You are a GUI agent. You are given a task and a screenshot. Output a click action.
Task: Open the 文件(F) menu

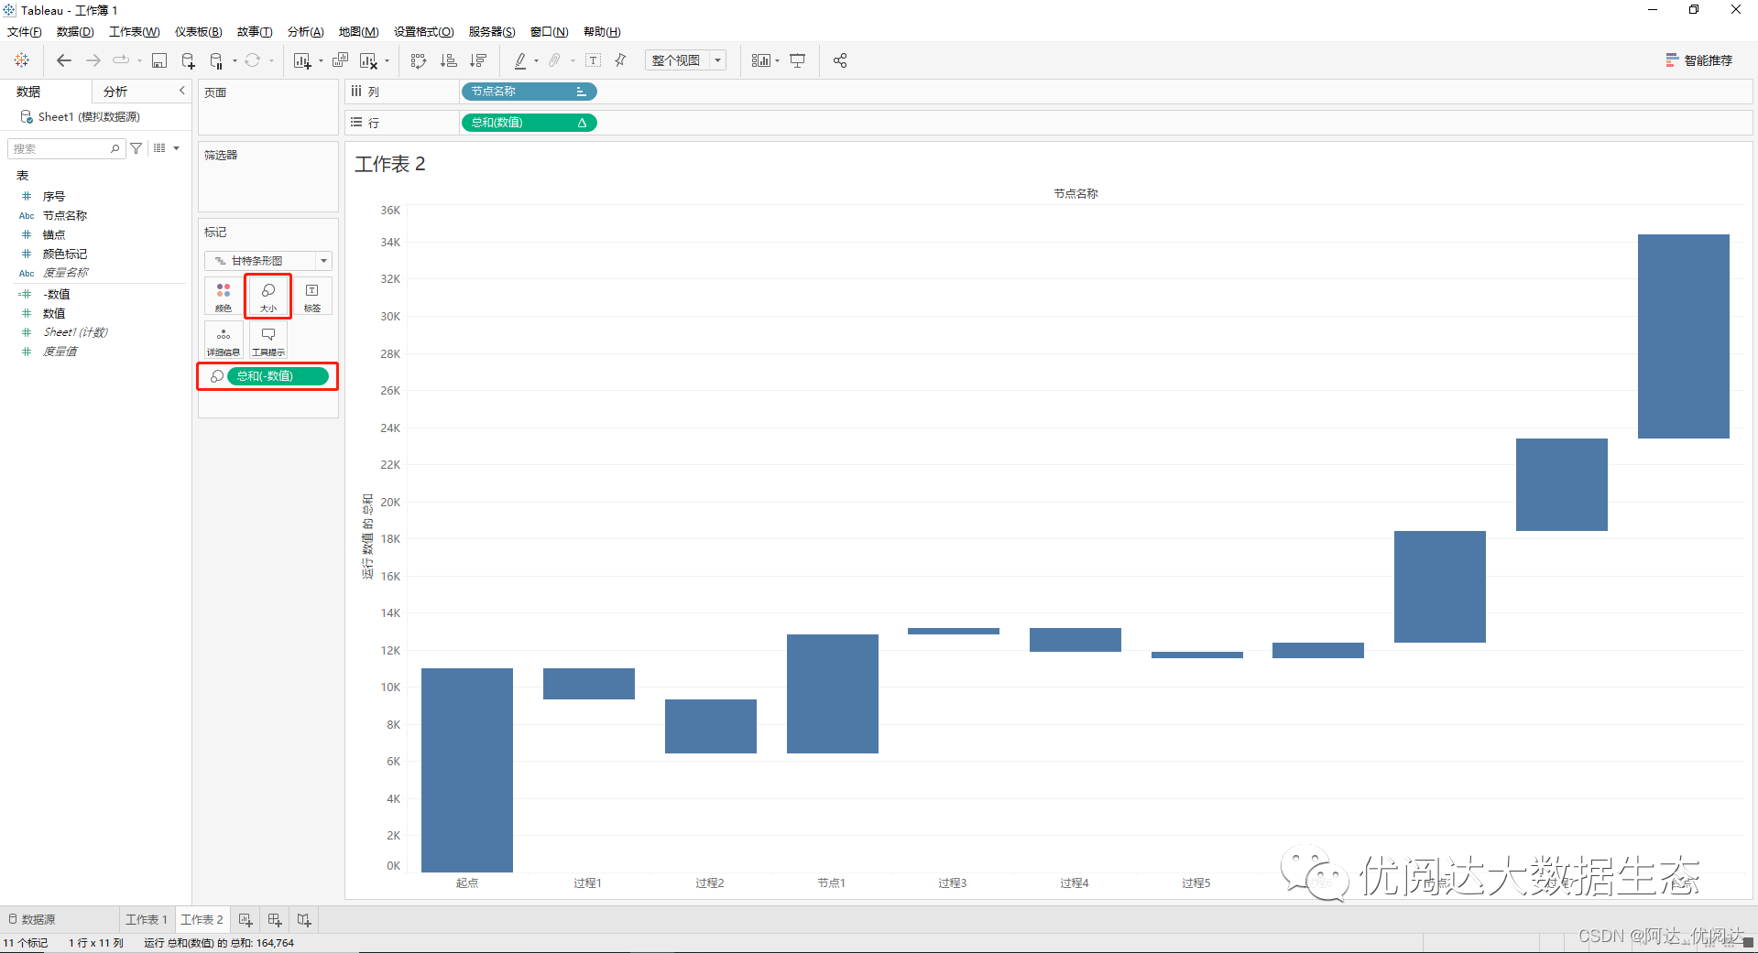(24, 32)
